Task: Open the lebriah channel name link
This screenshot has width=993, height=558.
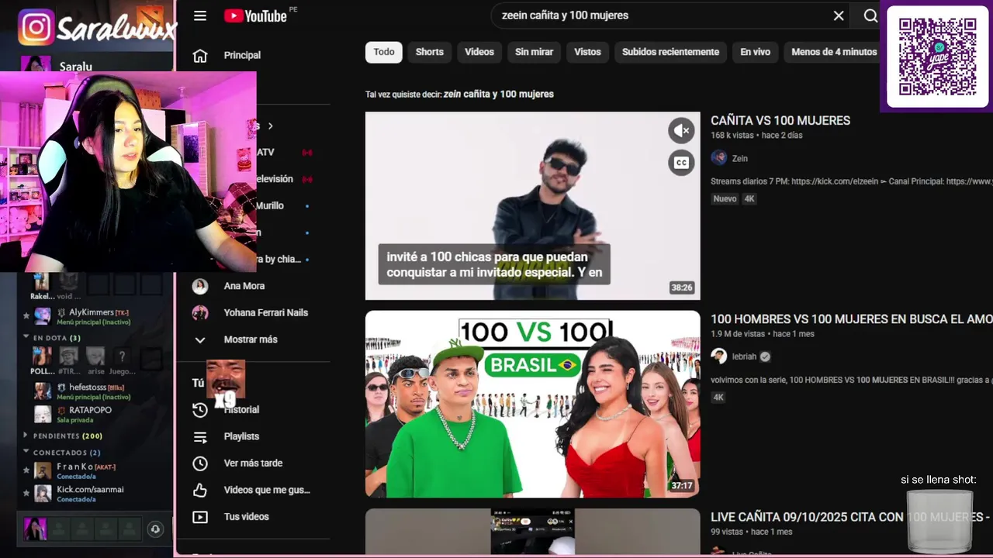Action: click(746, 356)
